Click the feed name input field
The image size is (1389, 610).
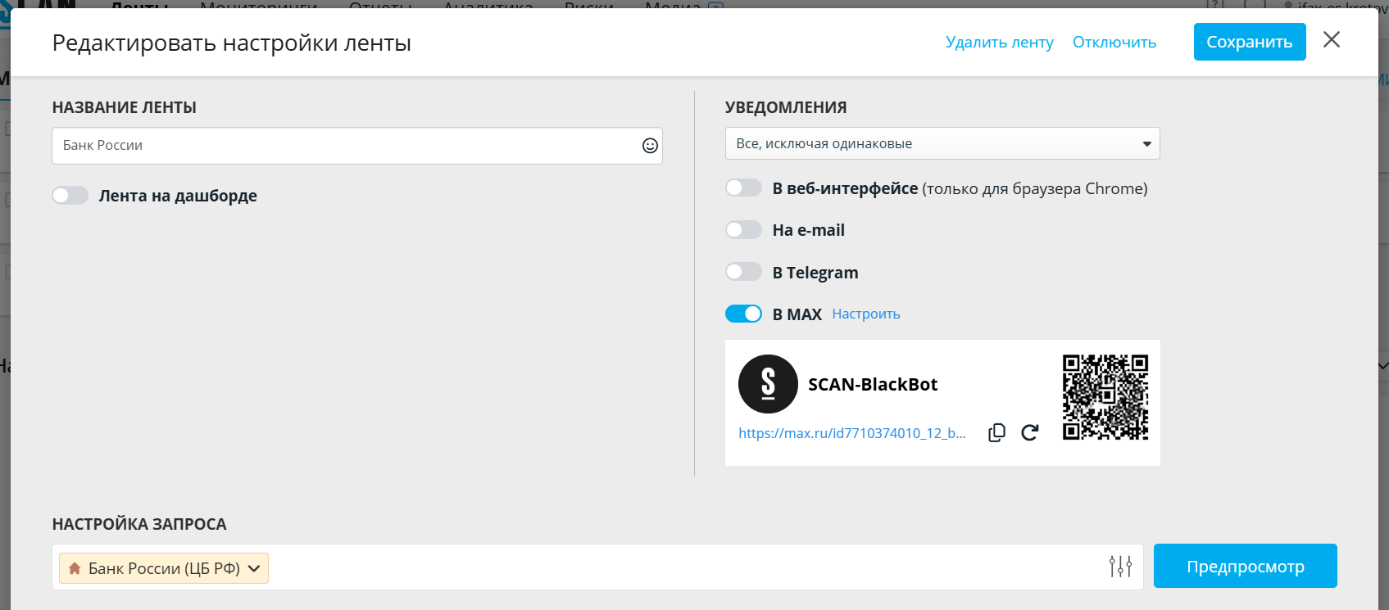(344, 146)
